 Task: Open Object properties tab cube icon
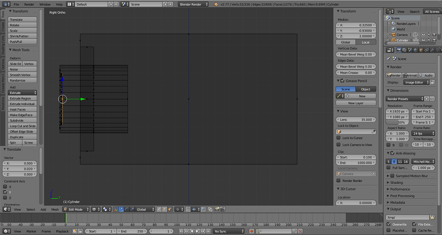421,50
